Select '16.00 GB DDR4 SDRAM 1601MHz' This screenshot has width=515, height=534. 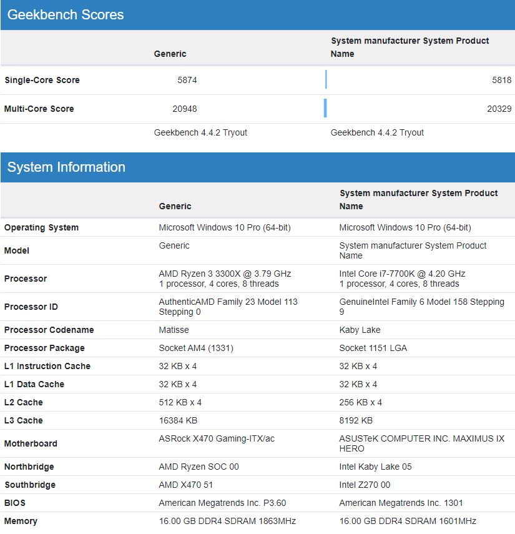(x=408, y=521)
